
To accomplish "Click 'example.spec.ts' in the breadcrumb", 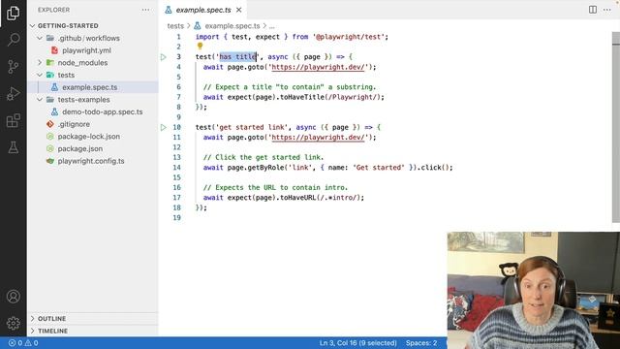I will pyautogui.click(x=232, y=26).
